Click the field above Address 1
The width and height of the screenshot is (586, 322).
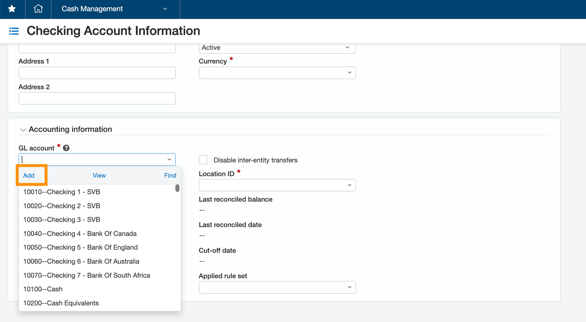coord(97,48)
